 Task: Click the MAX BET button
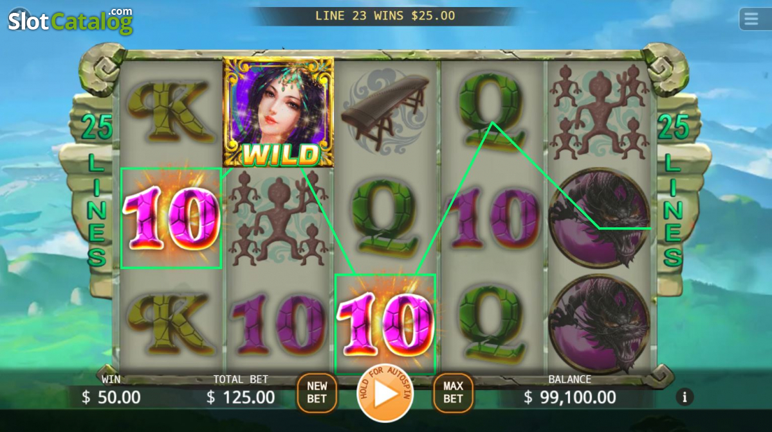pos(453,392)
